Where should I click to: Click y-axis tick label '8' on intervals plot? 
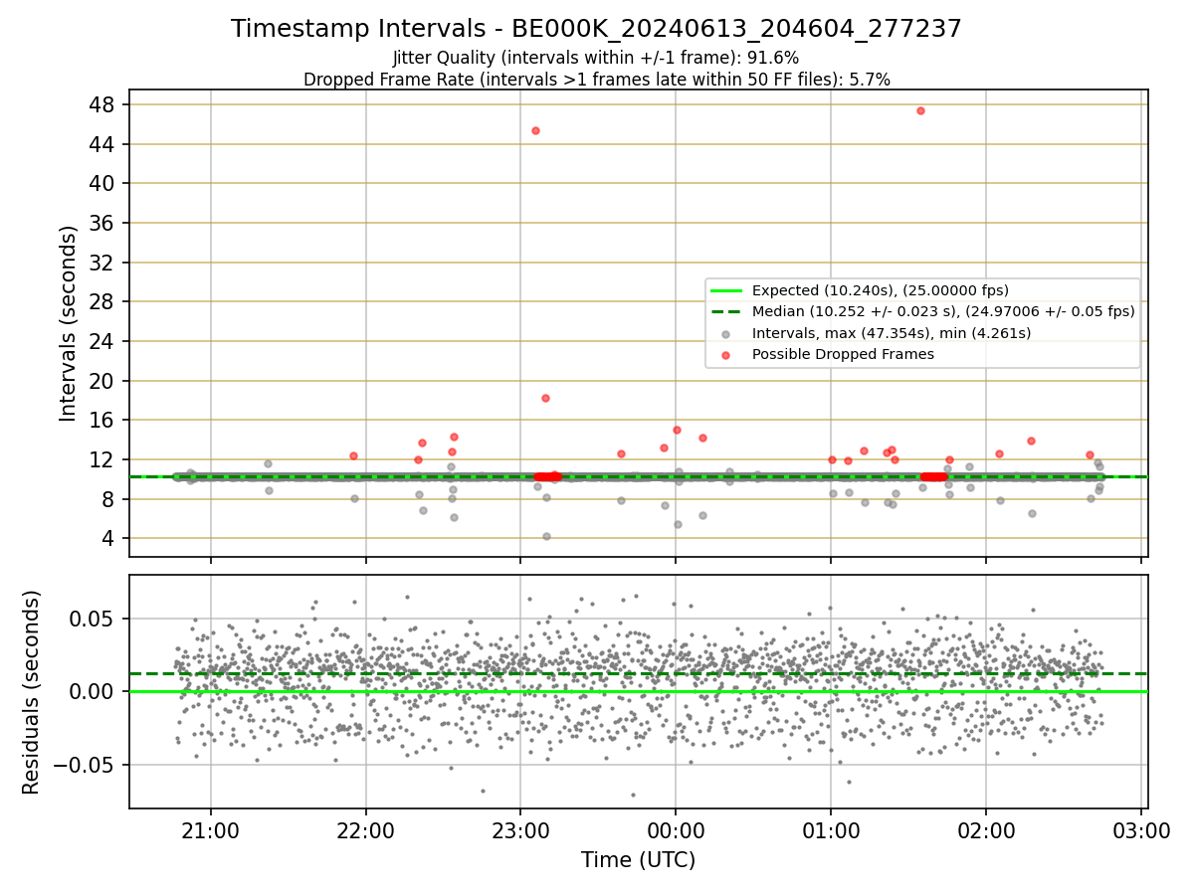pos(109,499)
